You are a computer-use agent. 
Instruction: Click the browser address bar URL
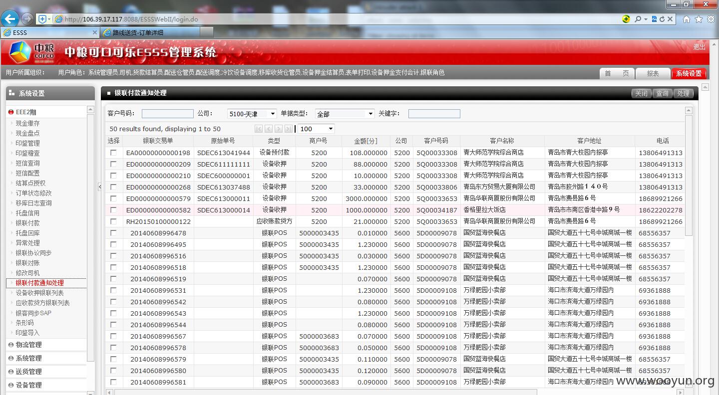131,19
